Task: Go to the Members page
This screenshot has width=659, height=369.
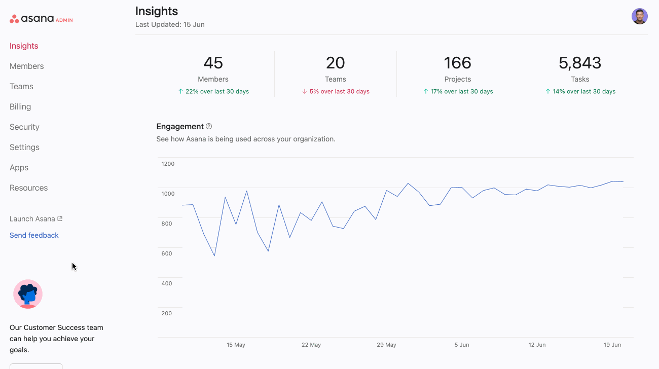Action: click(x=26, y=66)
